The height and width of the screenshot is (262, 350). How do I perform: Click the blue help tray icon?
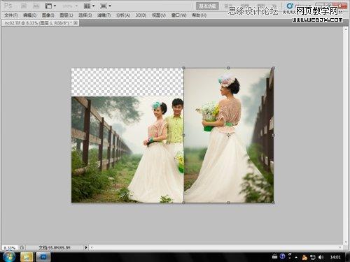click(x=282, y=256)
